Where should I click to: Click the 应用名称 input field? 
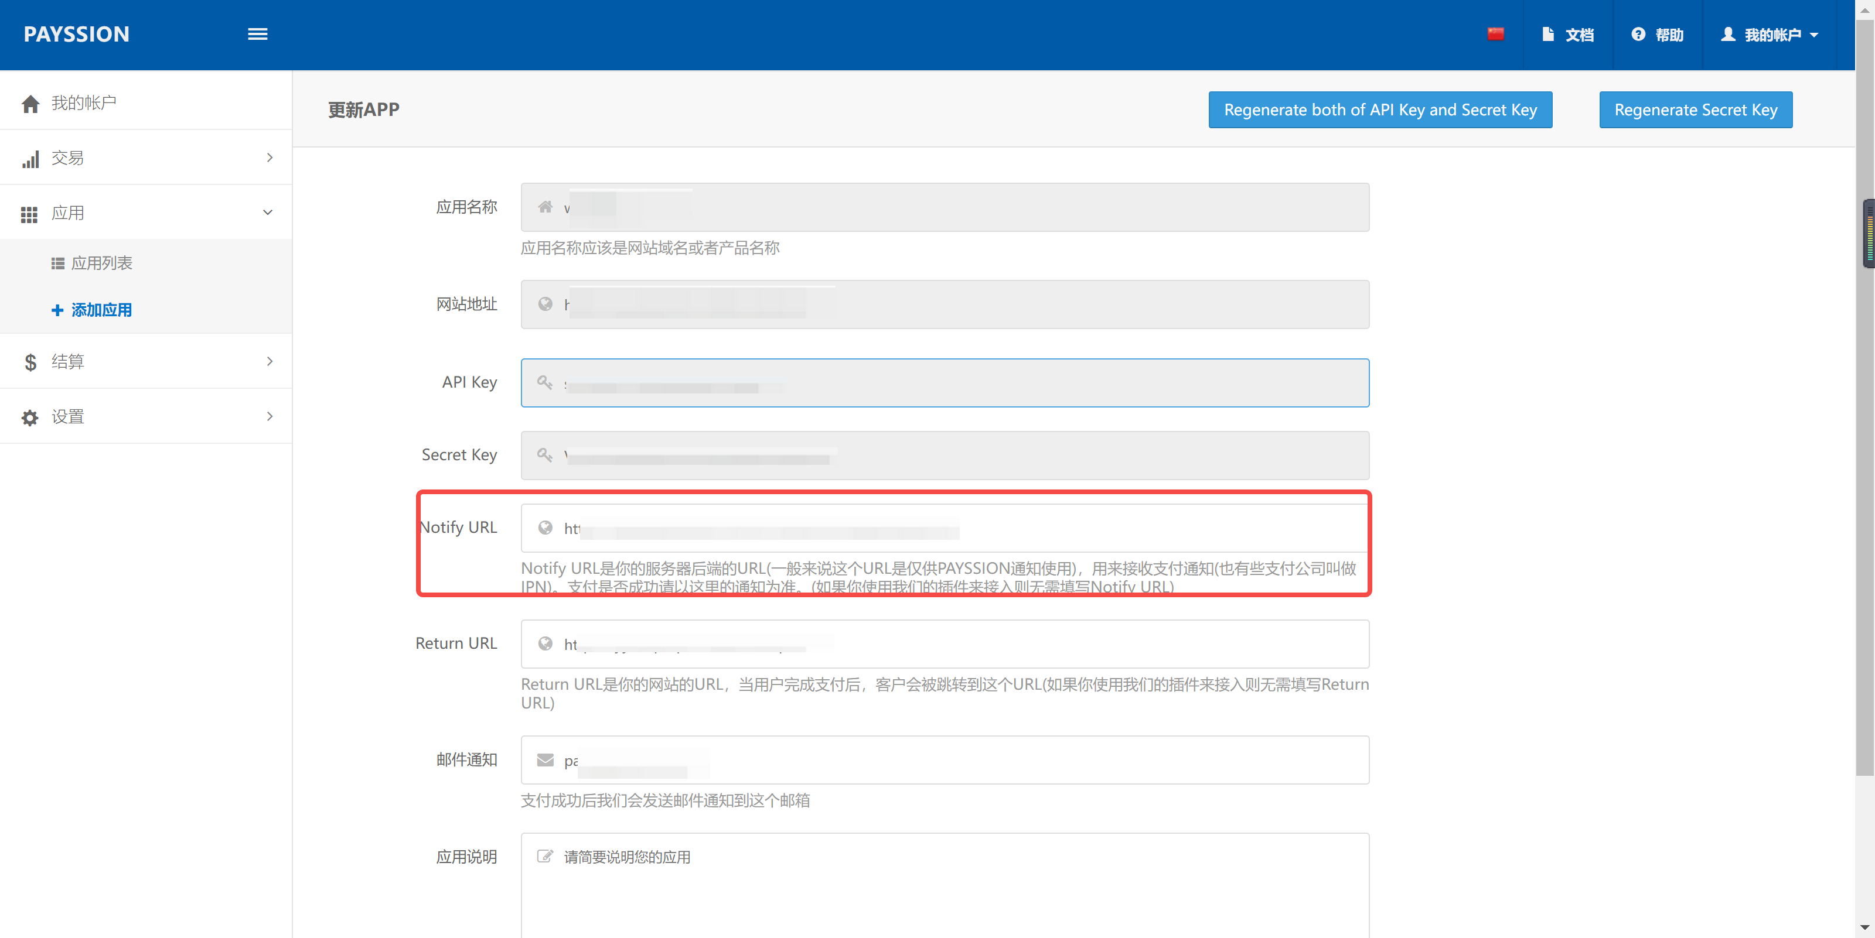pos(945,207)
